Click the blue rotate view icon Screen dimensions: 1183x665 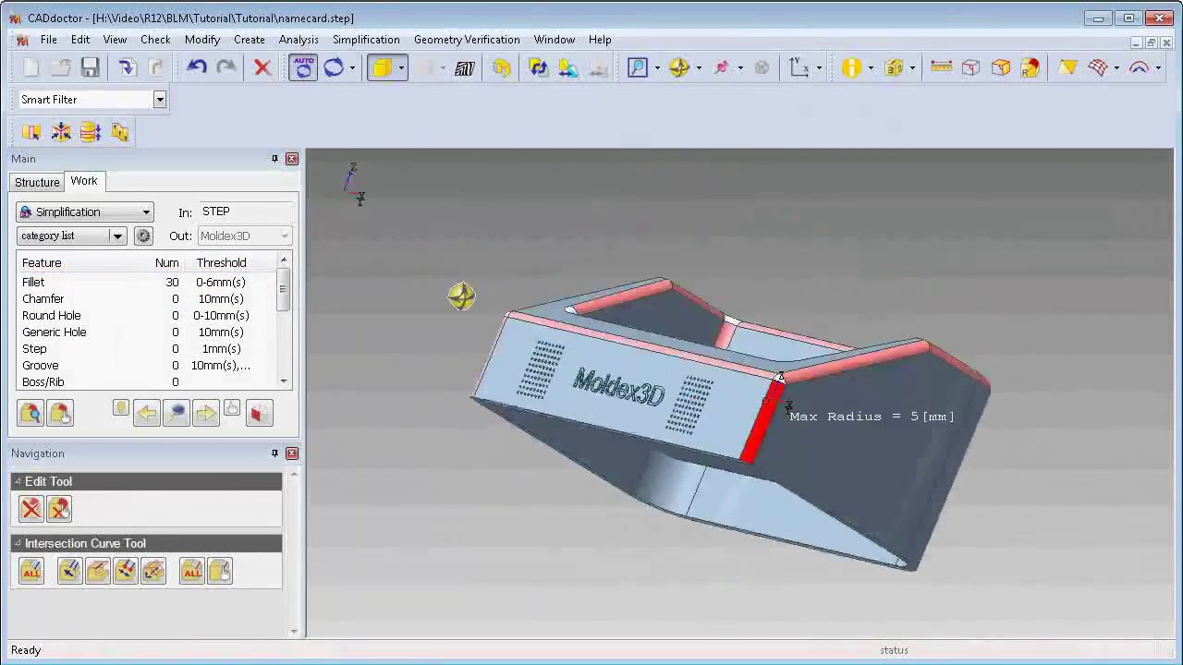pos(334,67)
